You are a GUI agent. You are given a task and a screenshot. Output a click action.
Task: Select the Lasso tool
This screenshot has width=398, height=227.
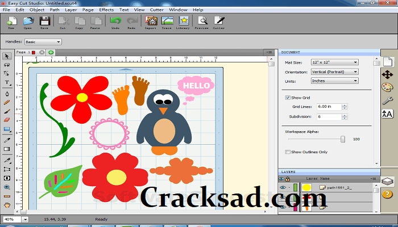pos(7,65)
